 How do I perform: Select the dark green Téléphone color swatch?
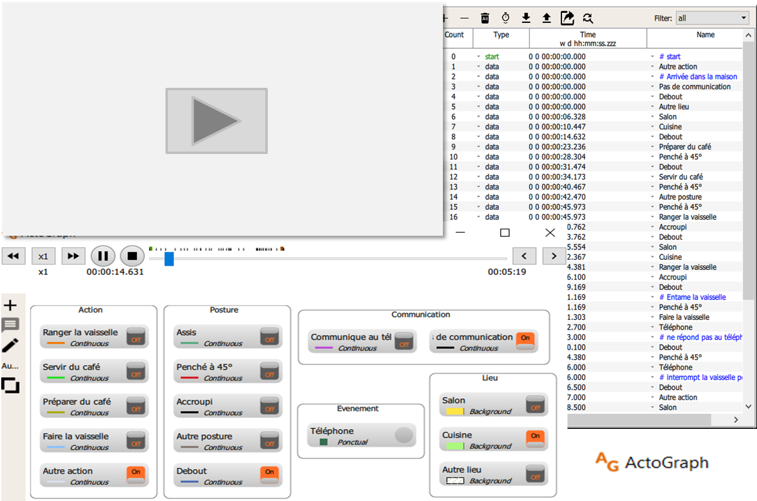click(324, 442)
